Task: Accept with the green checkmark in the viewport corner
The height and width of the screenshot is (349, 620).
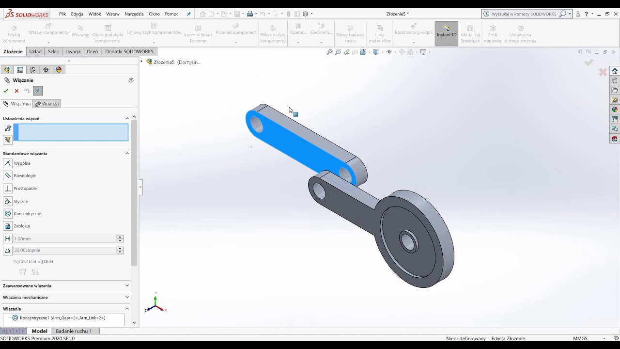Action: 589,63
